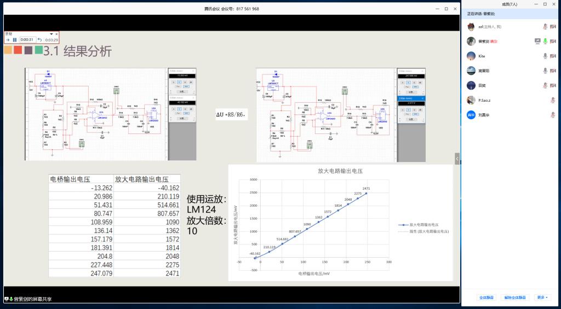Click the avatar of member Kite
Screen dimensions: 561x309
471,56
